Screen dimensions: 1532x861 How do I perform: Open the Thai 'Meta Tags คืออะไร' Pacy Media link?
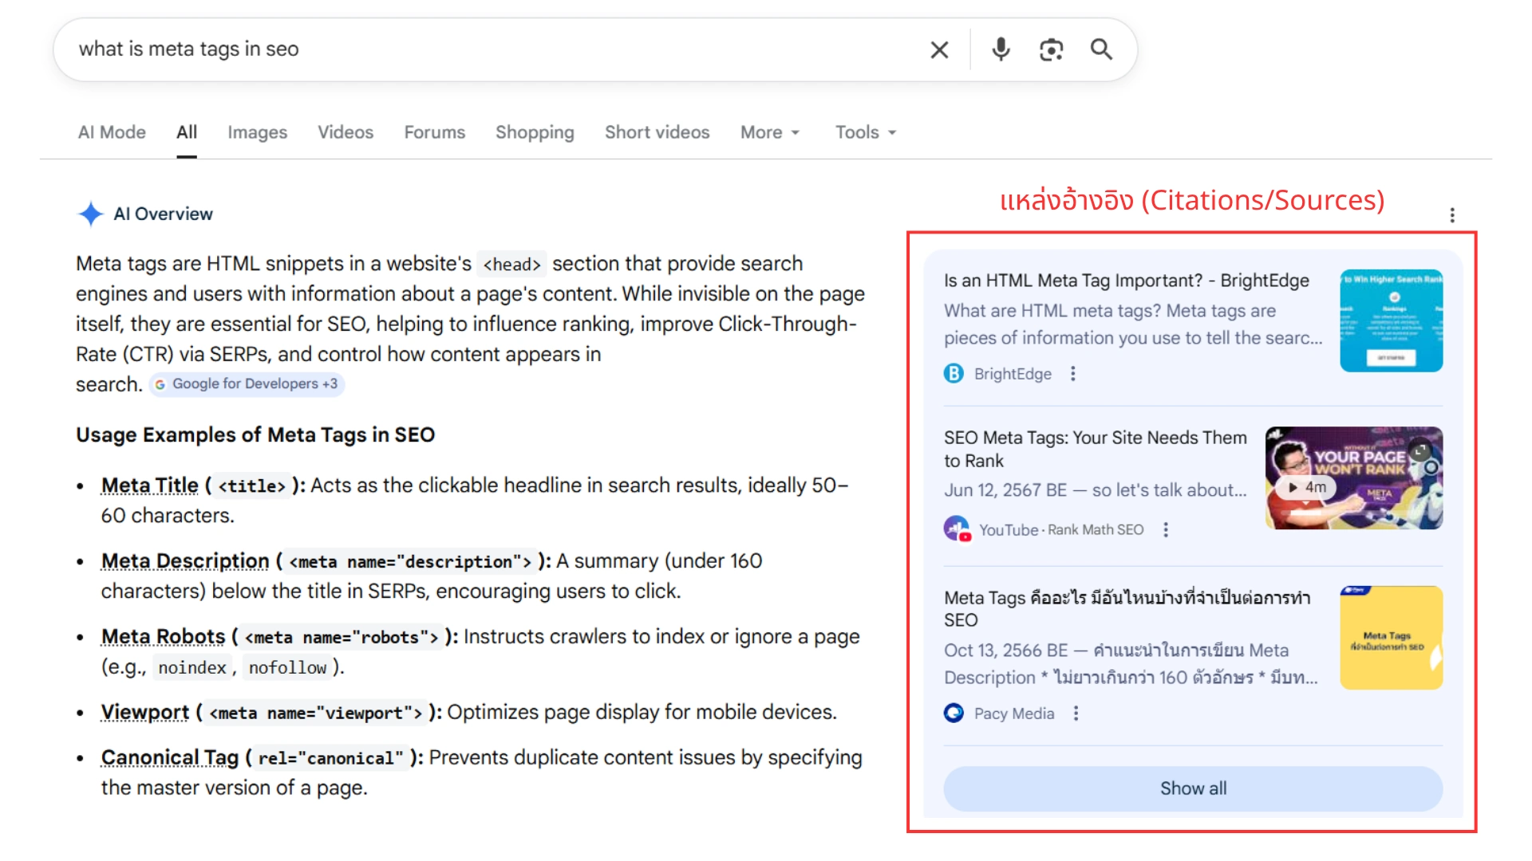[x=1127, y=608]
